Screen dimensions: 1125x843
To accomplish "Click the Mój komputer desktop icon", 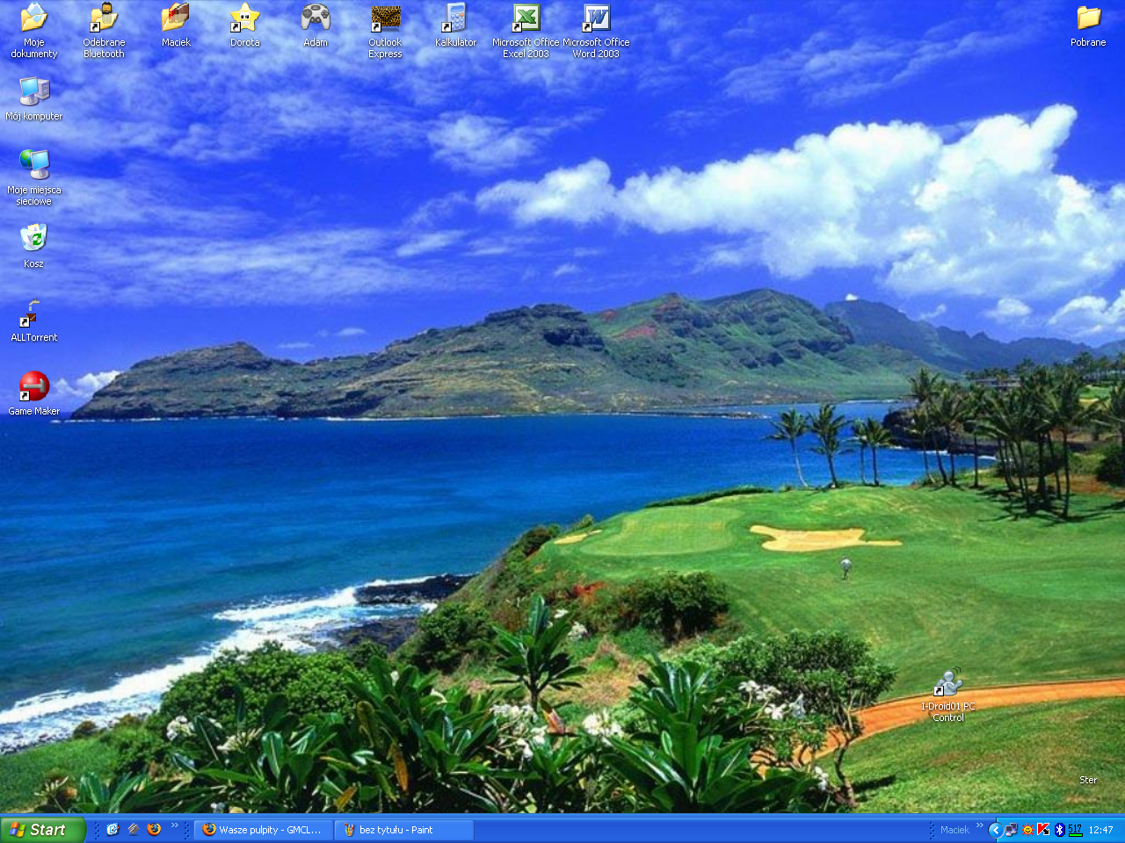I will 33,91.
